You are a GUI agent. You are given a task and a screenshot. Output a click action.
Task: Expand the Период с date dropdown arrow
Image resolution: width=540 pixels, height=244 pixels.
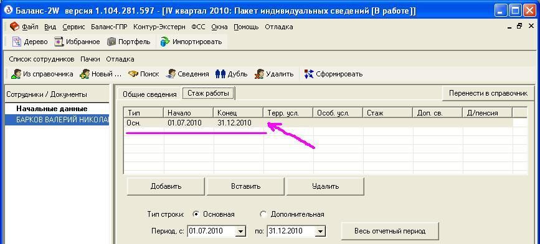(x=241, y=231)
